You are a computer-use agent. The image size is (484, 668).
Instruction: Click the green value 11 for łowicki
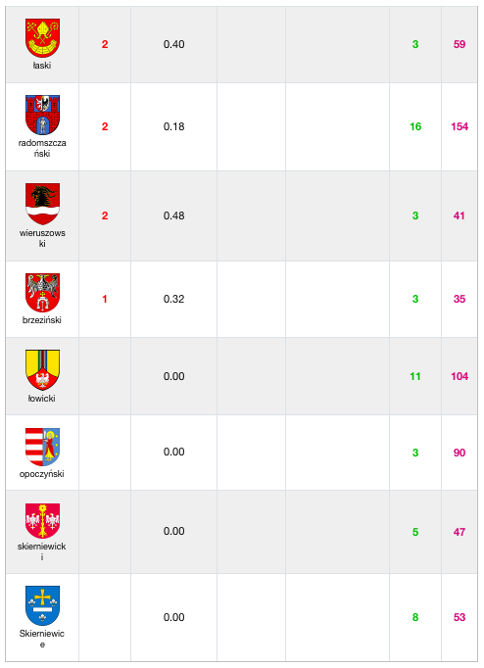pyautogui.click(x=415, y=376)
